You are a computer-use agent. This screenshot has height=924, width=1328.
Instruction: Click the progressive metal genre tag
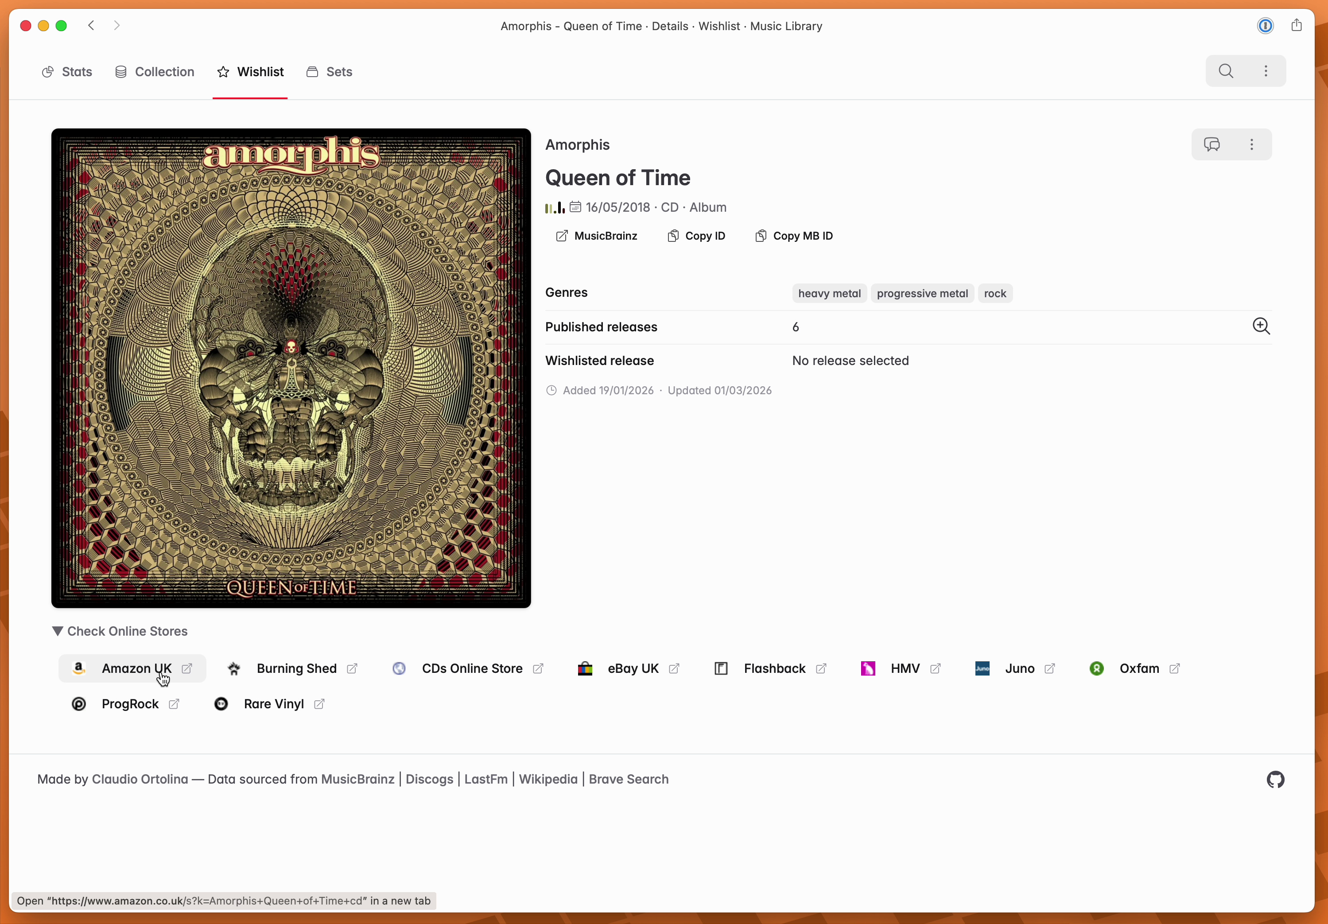pos(922,293)
